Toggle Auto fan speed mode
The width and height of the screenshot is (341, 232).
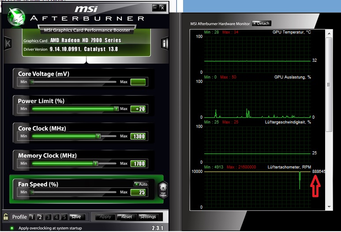tap(141, 184)
